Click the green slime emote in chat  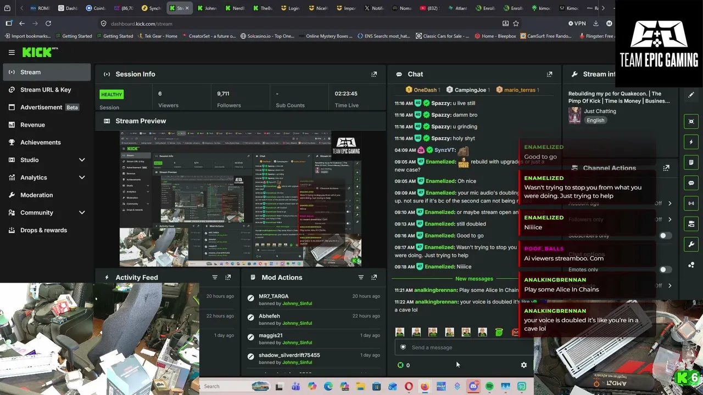499,332
